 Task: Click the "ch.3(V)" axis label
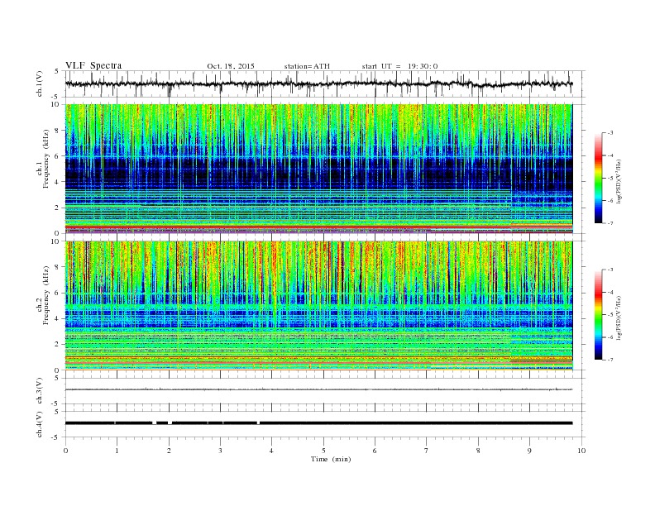(x=40, y=391)
